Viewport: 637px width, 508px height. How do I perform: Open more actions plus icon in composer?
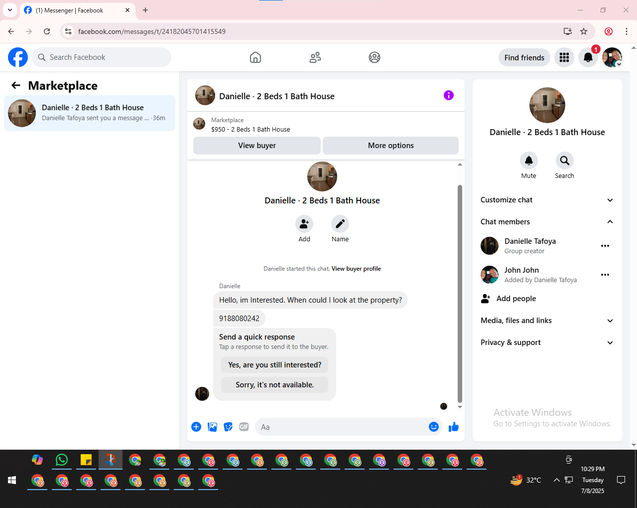pos(196,427)
